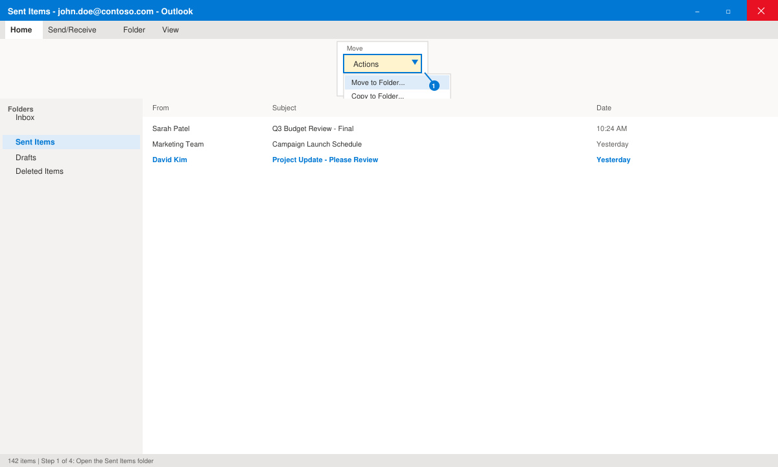The image size is (778, 467).
Task: Open Q3 Budget Review - Final message
Action: pyautogui.click(x=313, y=128)
